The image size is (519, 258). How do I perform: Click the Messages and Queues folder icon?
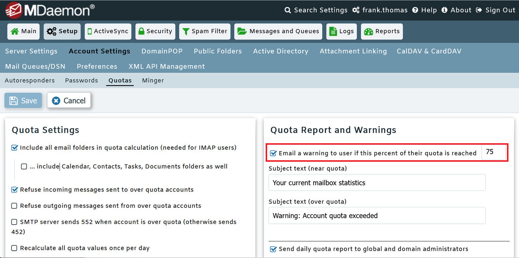click(242, 31)
